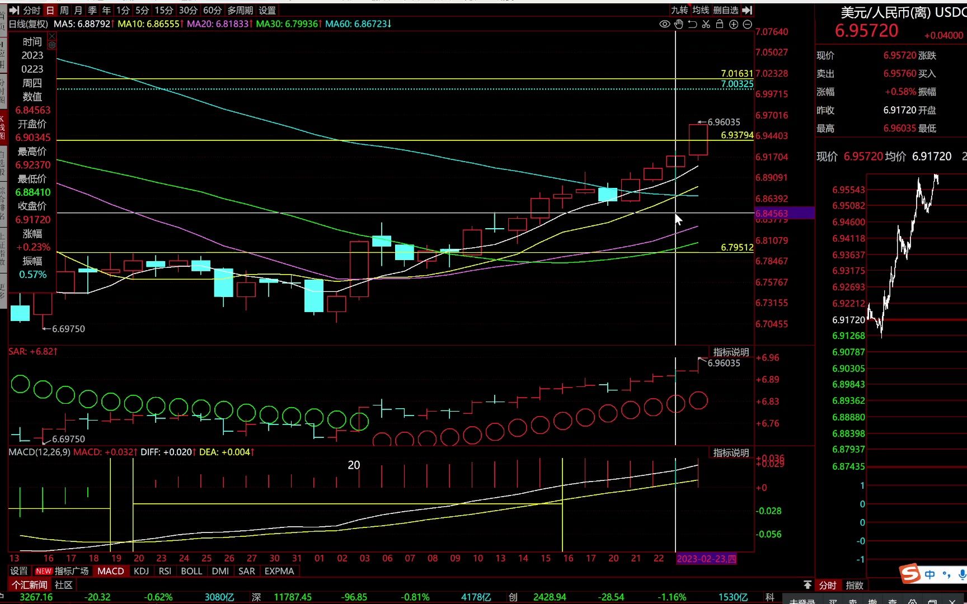This screenshot has height=604, width=967.
Task: Click the 2023-02-23 date marker on time axis
Action: pos(707,559)
